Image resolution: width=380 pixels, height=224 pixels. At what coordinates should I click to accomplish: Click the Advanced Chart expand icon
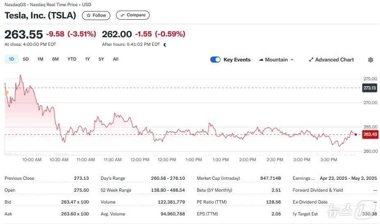(x=311, y=60)
